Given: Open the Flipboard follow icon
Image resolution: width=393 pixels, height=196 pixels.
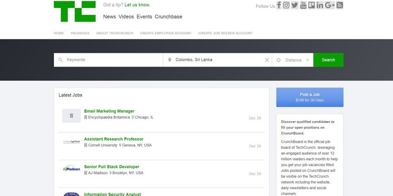Looking at the screenshot, I should (311, 5).
